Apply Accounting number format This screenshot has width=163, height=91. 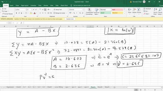pyautogui.click(x=70, y=13)
